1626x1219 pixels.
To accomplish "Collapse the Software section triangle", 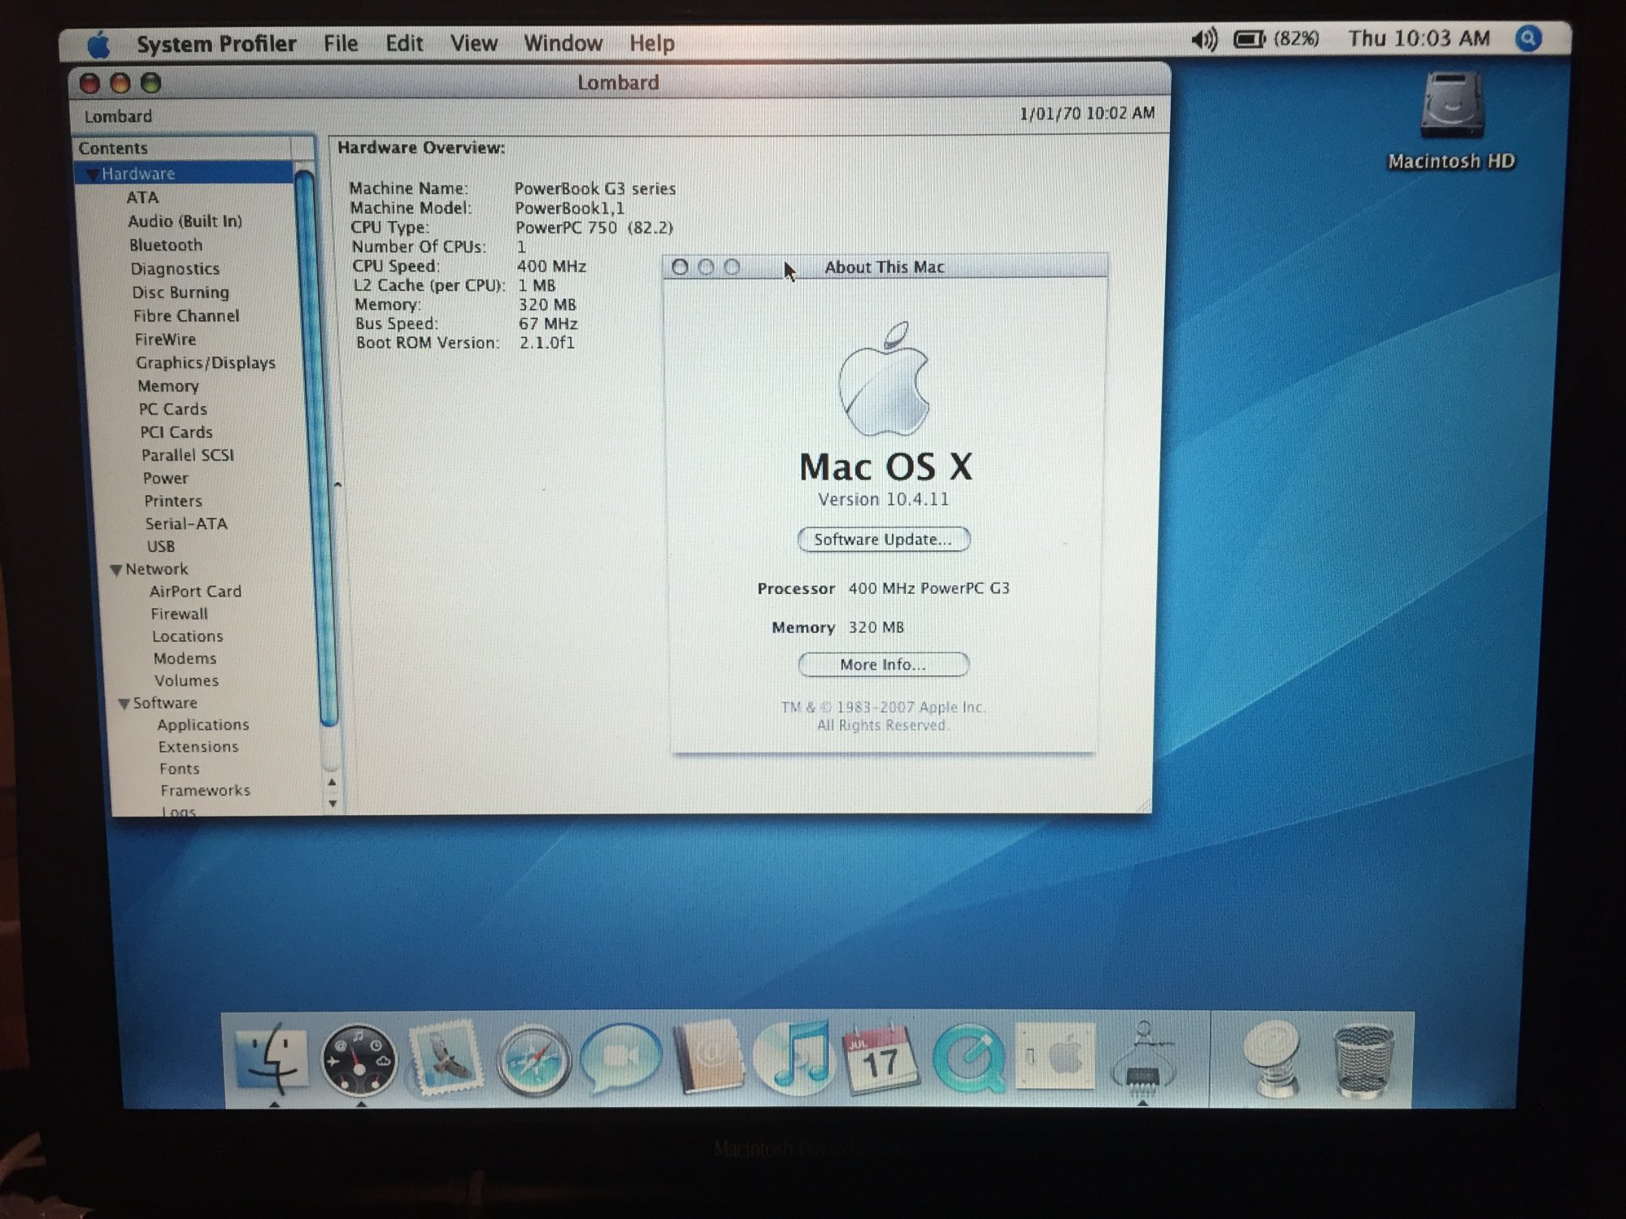I will point(124,704).
